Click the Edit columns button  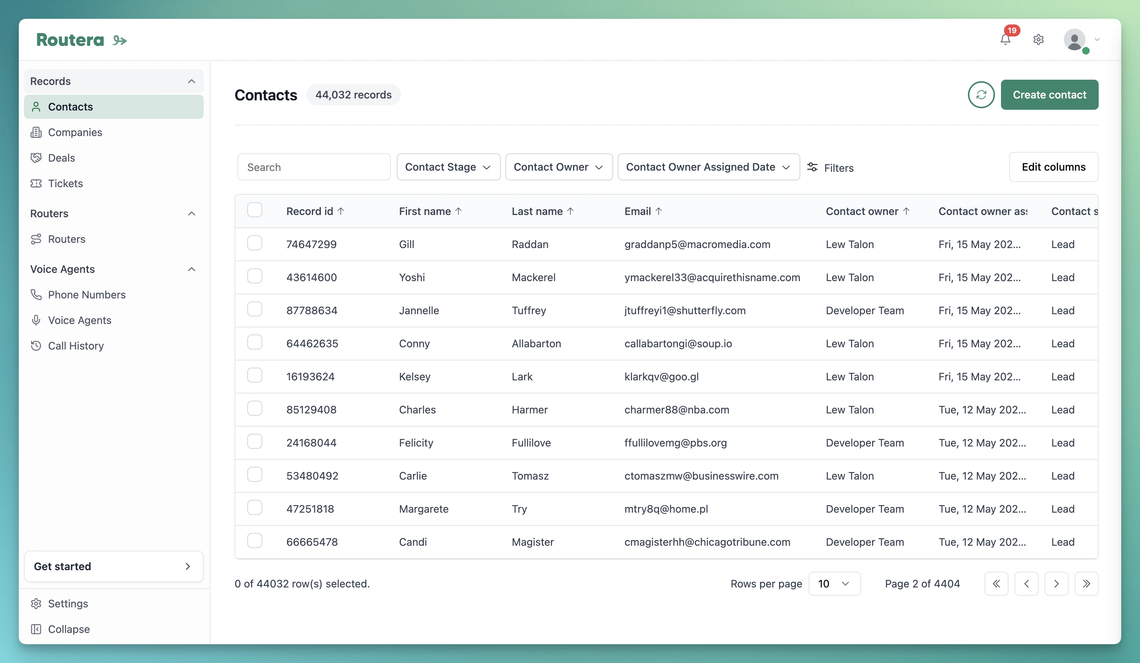pos(1053,167)
